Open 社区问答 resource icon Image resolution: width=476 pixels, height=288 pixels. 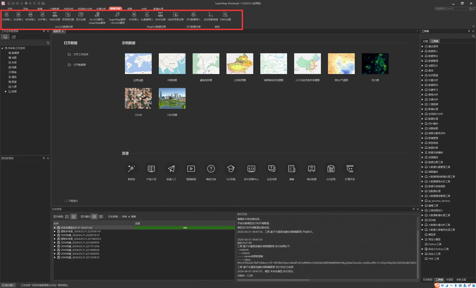pyautogui.click(x=272, y=169)
